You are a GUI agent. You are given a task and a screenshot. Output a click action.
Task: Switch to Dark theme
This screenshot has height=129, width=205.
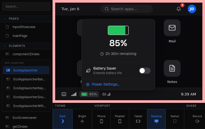point(63,119)
